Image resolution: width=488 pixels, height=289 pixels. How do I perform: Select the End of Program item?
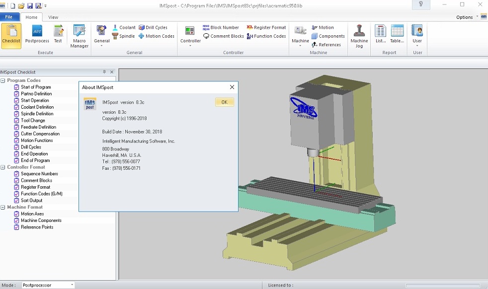point(35,160)
